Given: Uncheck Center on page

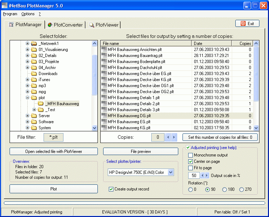Looking at the screenshot, I should tap(190, 161).
